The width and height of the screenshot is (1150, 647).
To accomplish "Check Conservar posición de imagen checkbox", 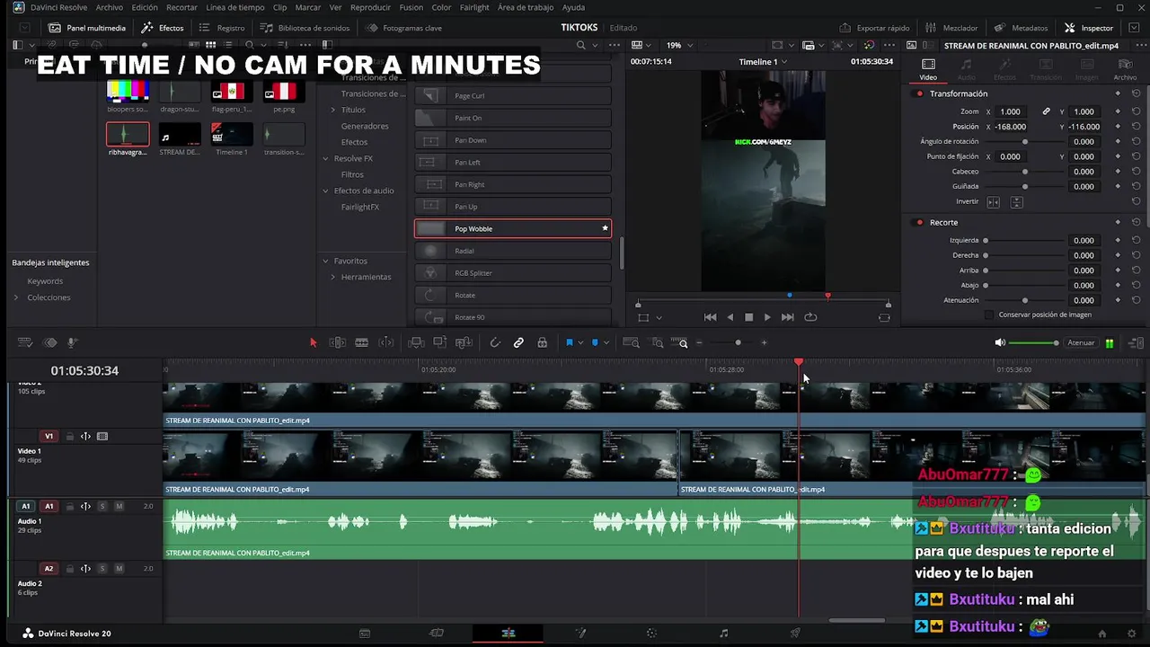I will coord(989,315).
